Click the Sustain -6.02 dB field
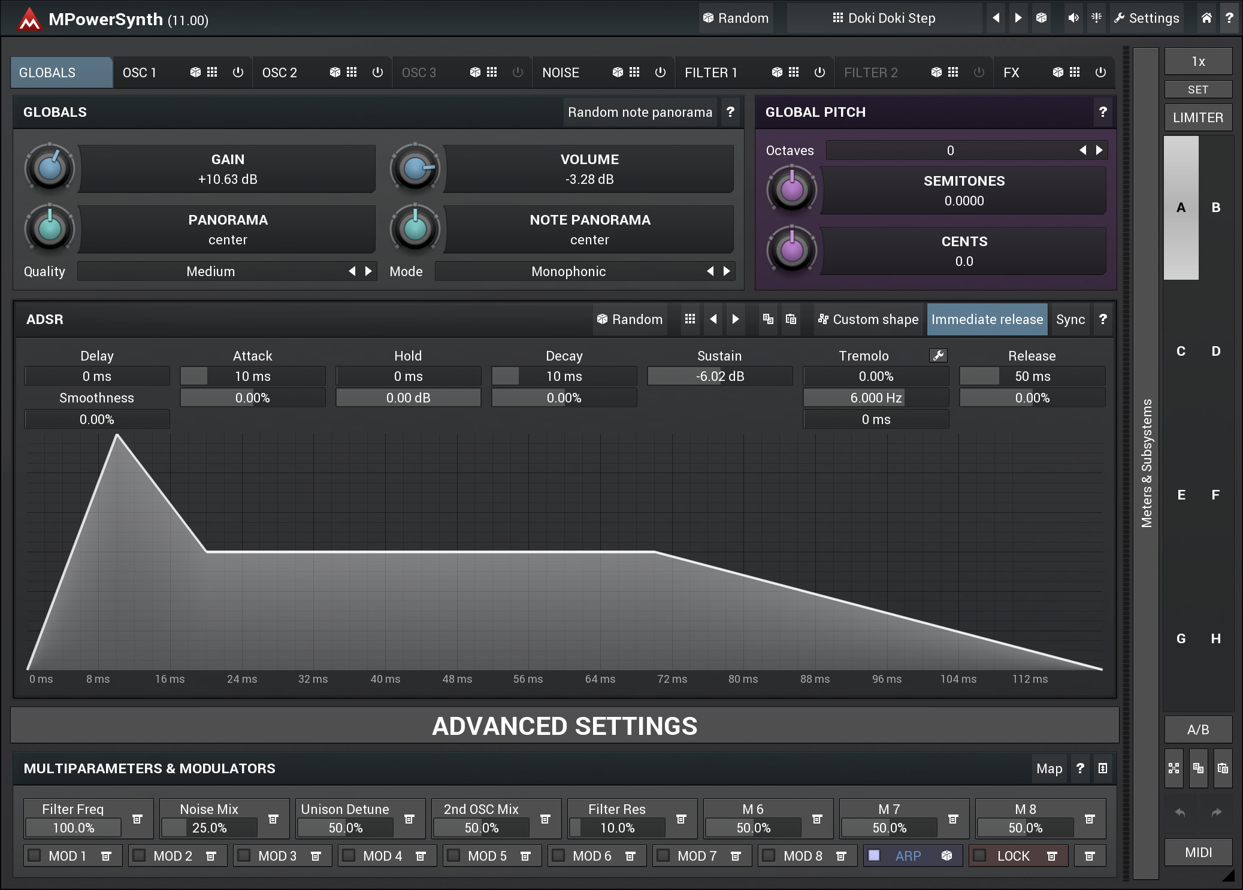1243x890 pixels. [720, 376]
